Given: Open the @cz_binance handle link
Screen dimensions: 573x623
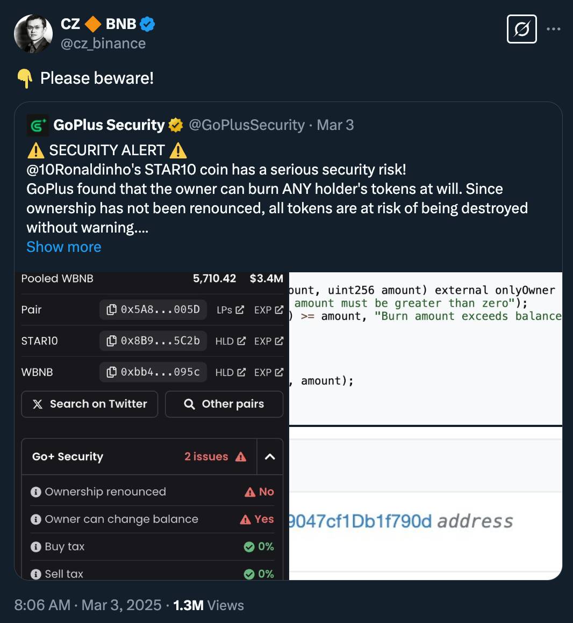Looking at the screenshot, I should tap(103, 44).
